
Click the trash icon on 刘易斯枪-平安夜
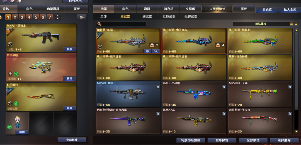click(290, 114)
